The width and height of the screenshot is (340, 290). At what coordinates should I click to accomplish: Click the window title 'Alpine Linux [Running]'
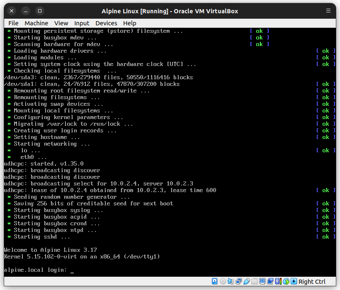pyautogui.click(x=135, y=11)
